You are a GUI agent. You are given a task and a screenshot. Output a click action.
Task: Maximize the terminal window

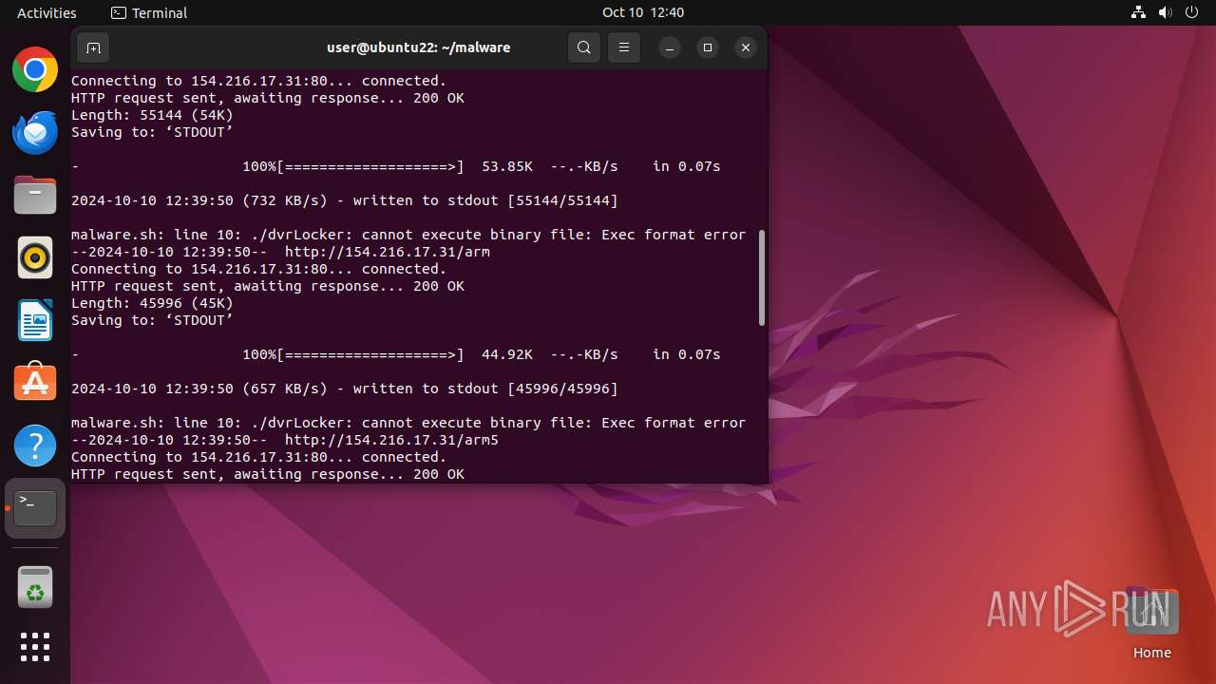[x=708, y=47]
